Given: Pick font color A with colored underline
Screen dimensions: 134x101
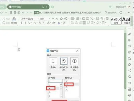Looking at the screenshot, I should [59, 23].
